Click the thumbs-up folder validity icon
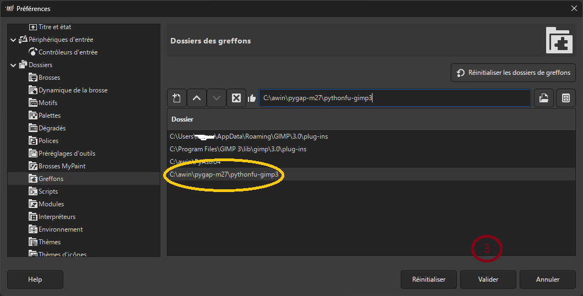The width and height of the screenshot is (583, 296). point(252,98)
